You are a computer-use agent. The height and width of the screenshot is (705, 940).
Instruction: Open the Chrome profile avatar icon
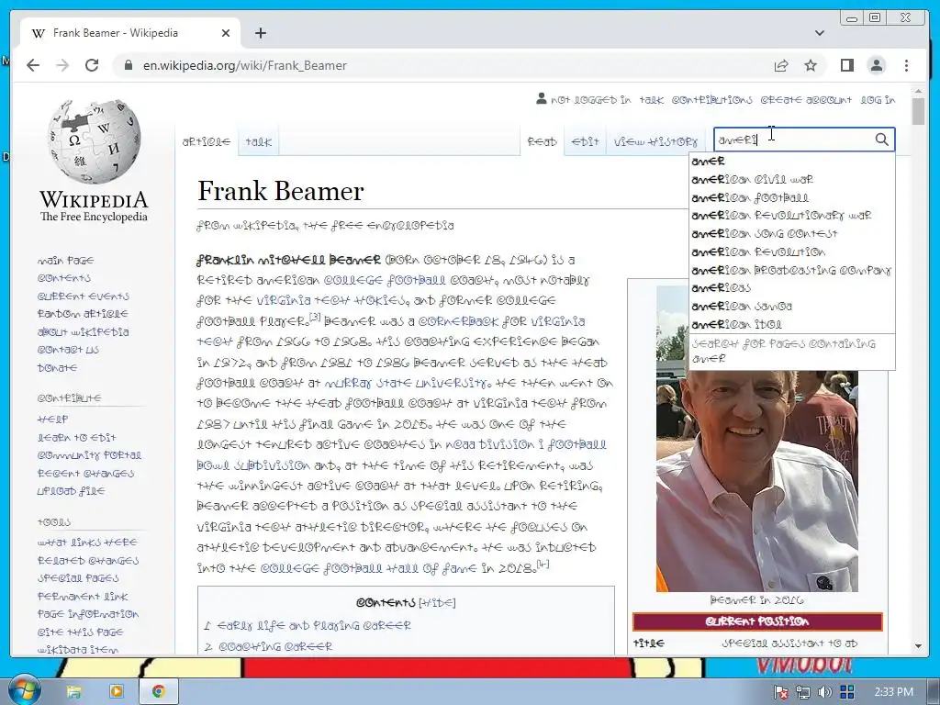[877, 65]
